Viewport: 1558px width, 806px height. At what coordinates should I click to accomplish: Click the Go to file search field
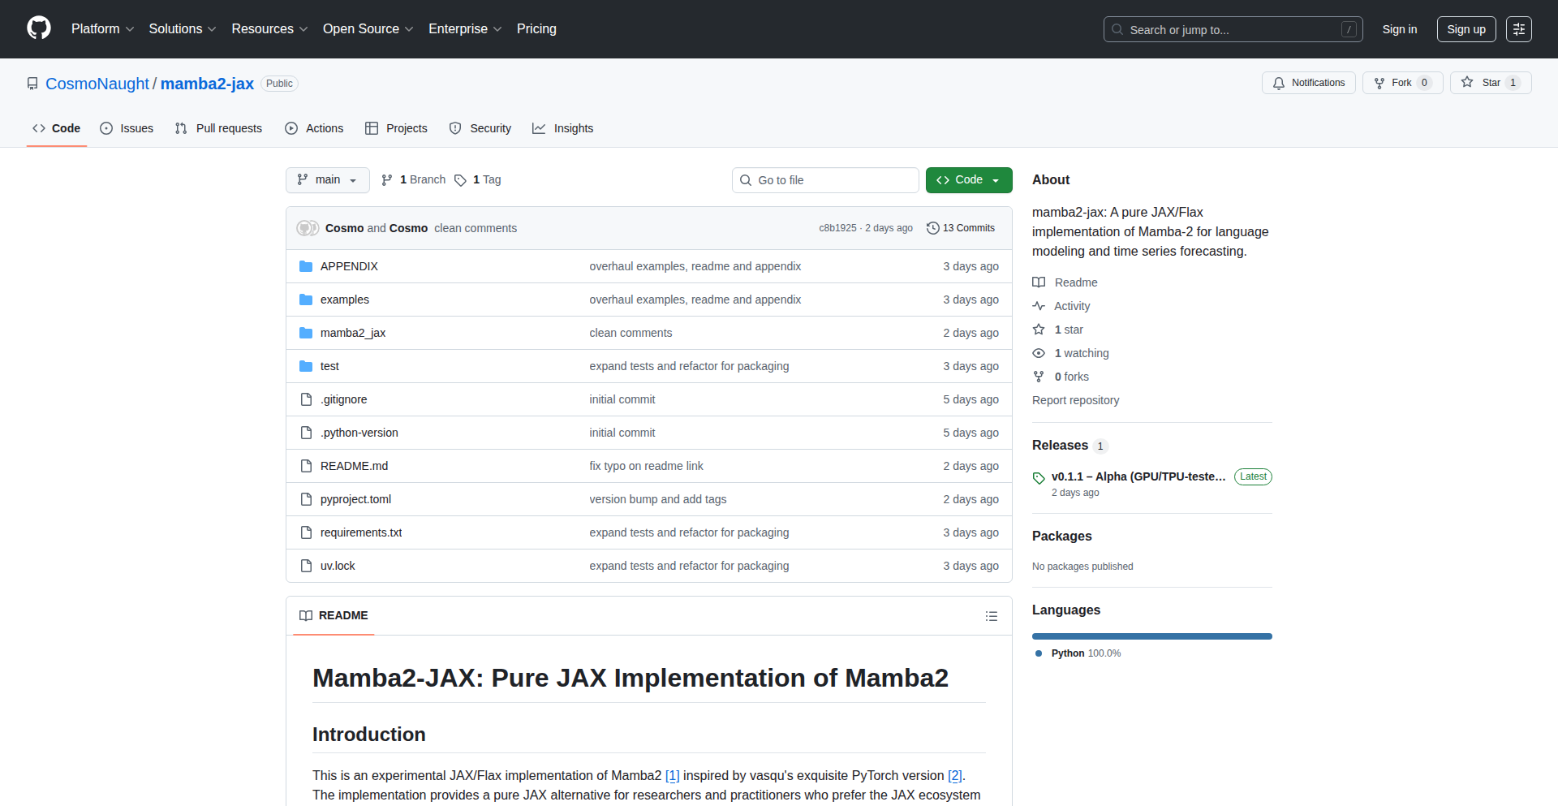(825, 179)
